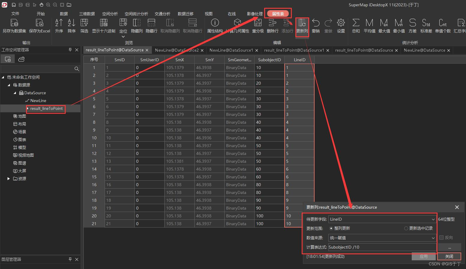Collapse 未命名工作空间 tree node
Screen dimensions: 466x269
pos(3,77)
